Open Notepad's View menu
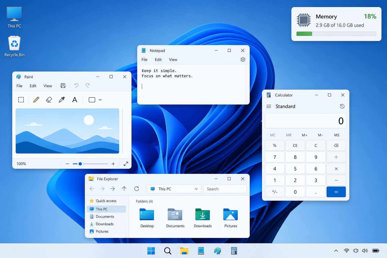This screenshot has height=258, width=387. 173,60
